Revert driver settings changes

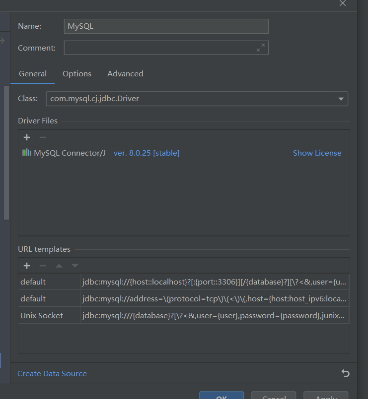(345, 373)
